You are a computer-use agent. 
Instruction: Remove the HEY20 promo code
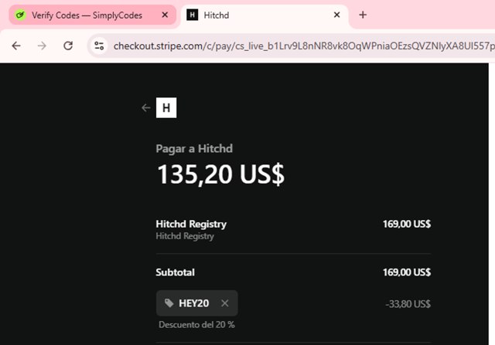225,303
